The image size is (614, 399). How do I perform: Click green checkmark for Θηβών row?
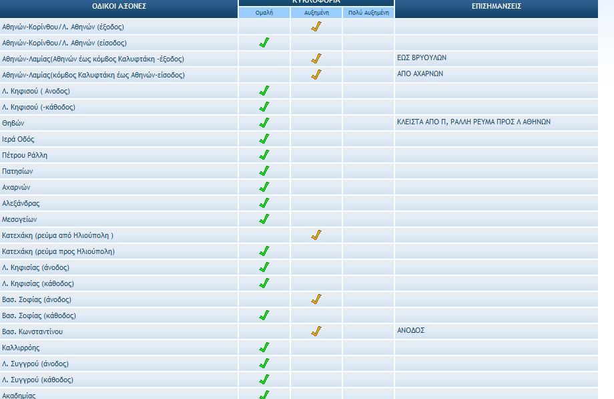pyautogui.click(x=264, y=123)
